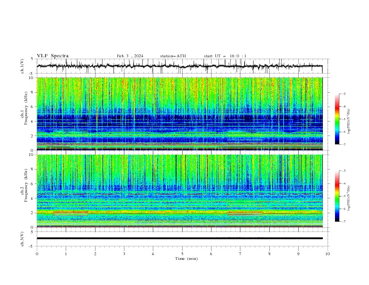Click the 'Time (min)' axis title
The height and width of the screenshot is (285, 369).
186,258
